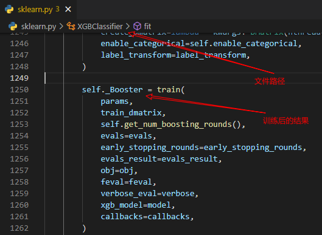Click label_transform=label_transform code line
Image resolution: width=322 pixels, height=235 pixels.
click(175, 55)
